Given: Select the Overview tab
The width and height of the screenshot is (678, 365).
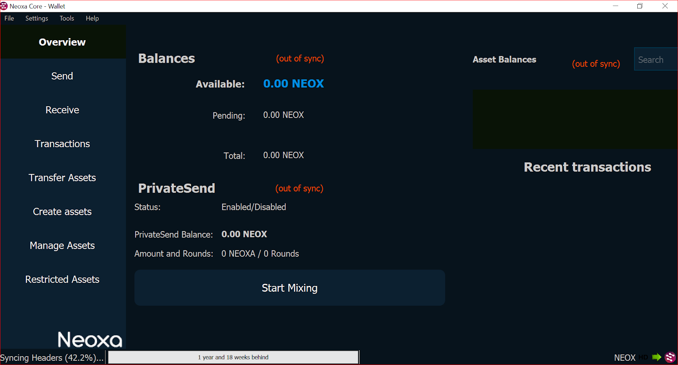Looking at the screenshot, I should tap(62, 42).
